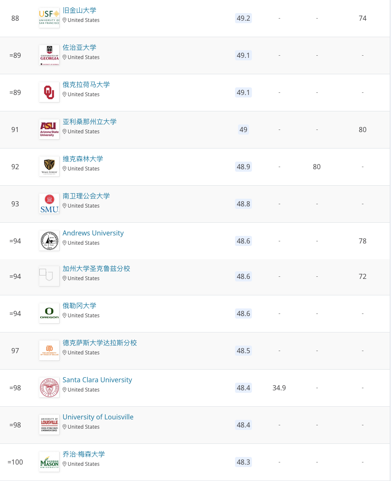Click the 48.3 score badge

(243, 462)
